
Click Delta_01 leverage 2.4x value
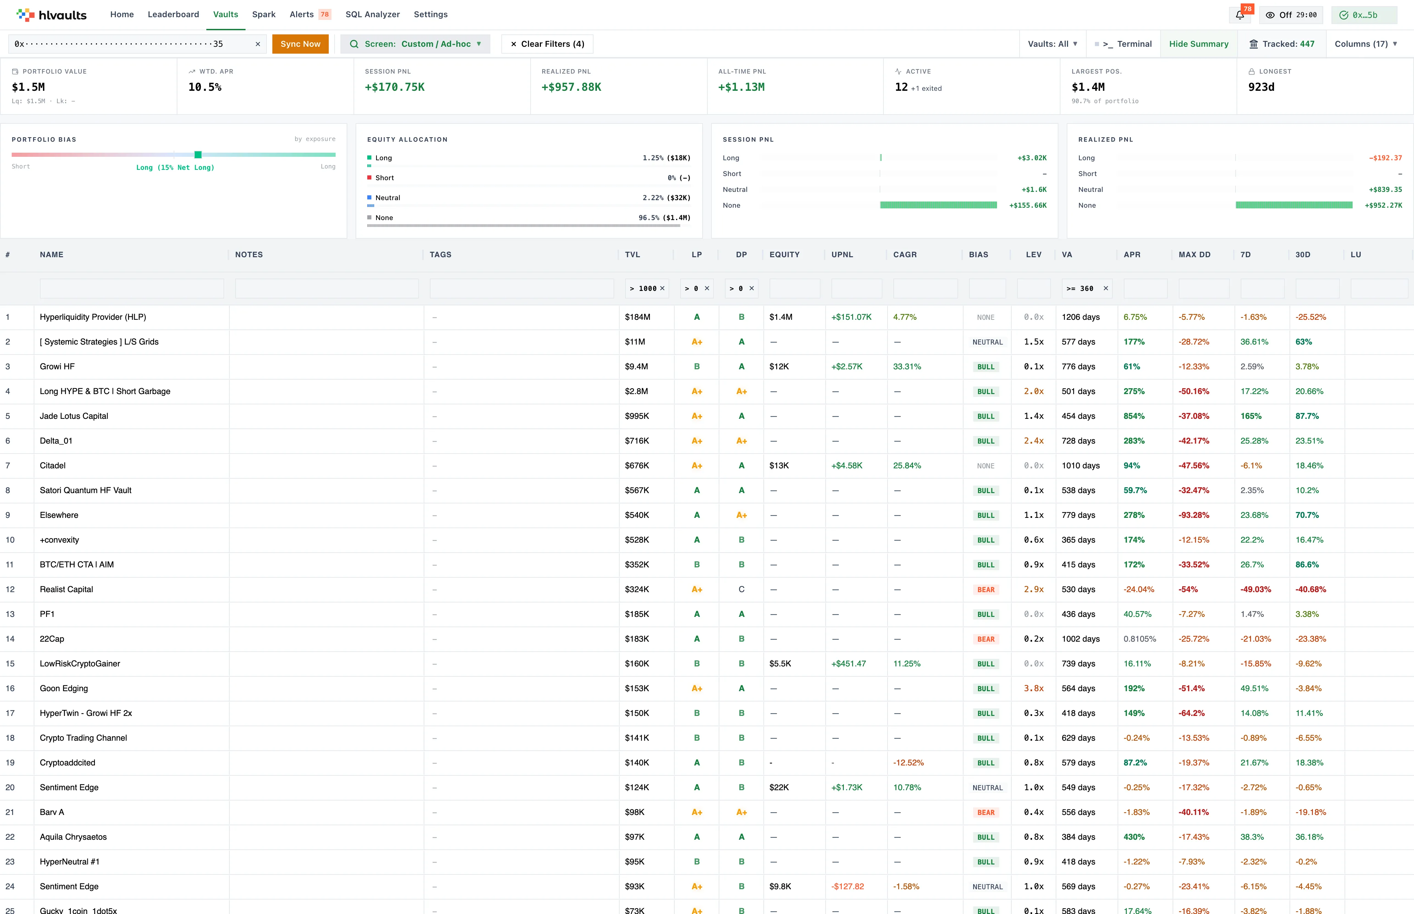coord(1033,441)
